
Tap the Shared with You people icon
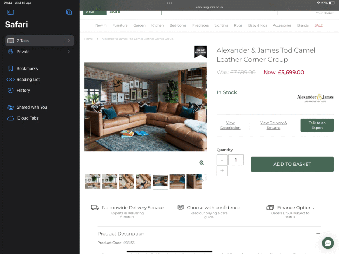11,107
